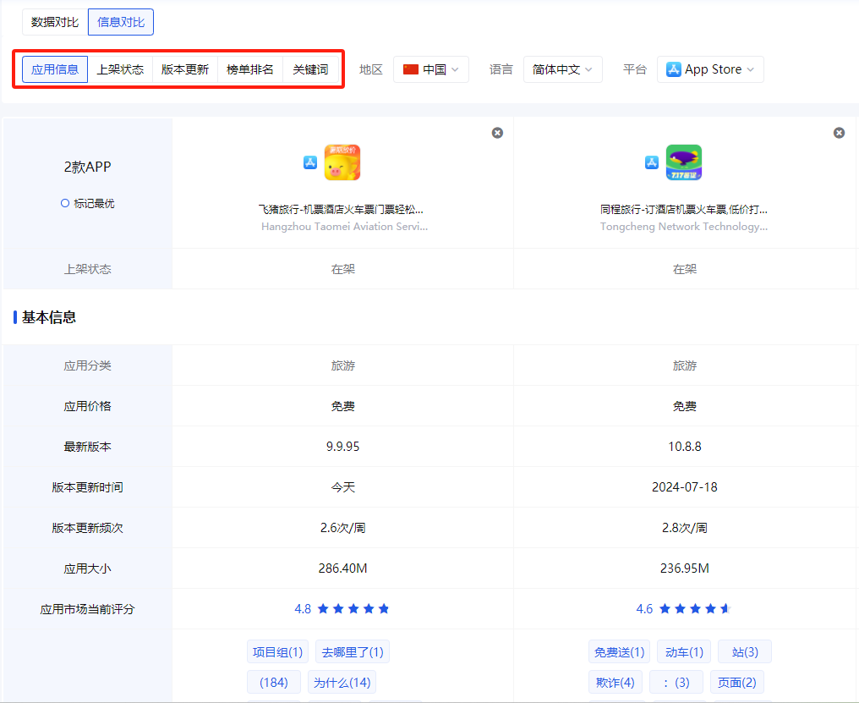
Task: Remove the 同程旅行 app from comparison
Action: tap(839, 133)
